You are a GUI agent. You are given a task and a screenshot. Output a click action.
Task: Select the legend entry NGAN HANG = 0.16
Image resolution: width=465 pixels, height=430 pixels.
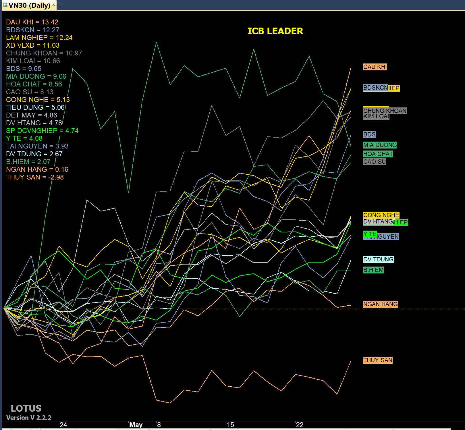pyautogui.click(x=37, y=169)
